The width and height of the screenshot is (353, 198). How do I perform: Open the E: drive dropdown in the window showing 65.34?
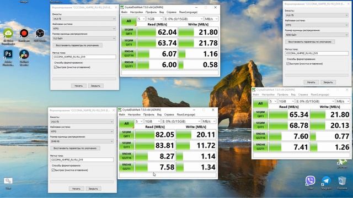pos(315,101)
